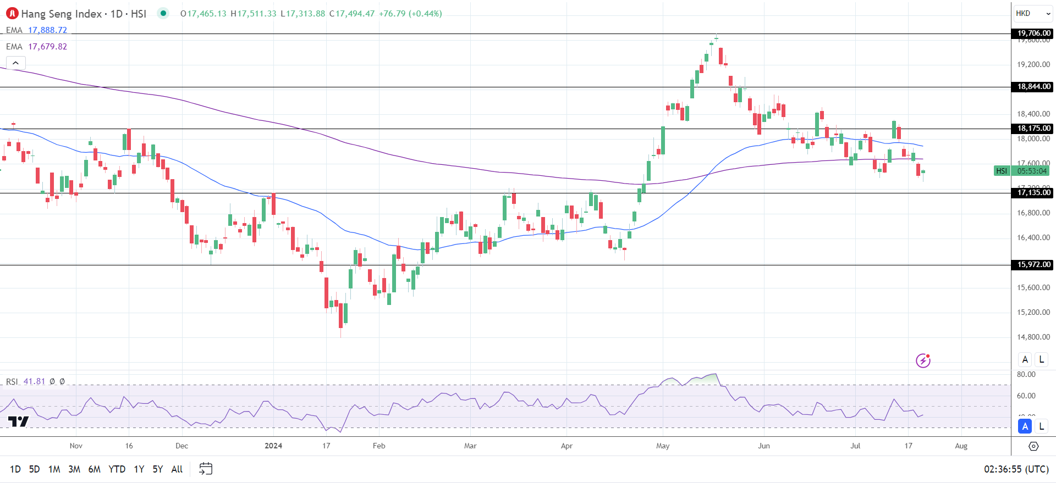Click the 18,175.00 price level label
The image size is (1056, 483).
coord(1033,129)
